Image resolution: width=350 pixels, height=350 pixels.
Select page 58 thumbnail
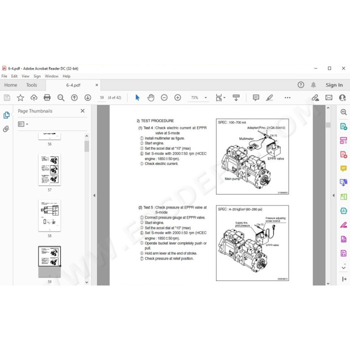[49, 215]
